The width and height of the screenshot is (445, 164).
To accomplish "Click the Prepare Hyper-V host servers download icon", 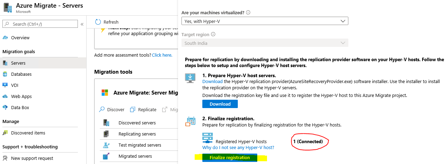I will pos(191,78).
